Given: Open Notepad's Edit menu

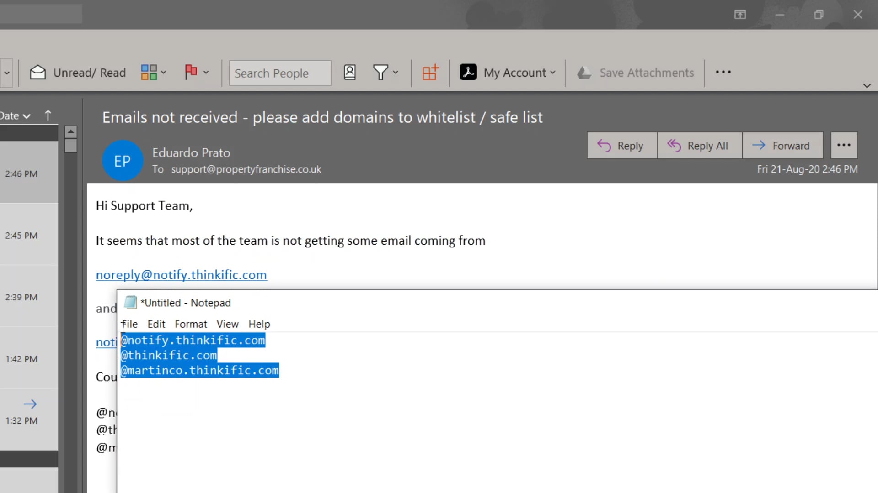Looking at the screenshot, I should coord(156,324).
